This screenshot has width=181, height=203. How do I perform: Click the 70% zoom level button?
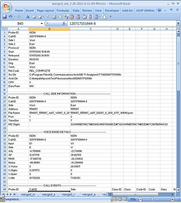click(133, 199)
